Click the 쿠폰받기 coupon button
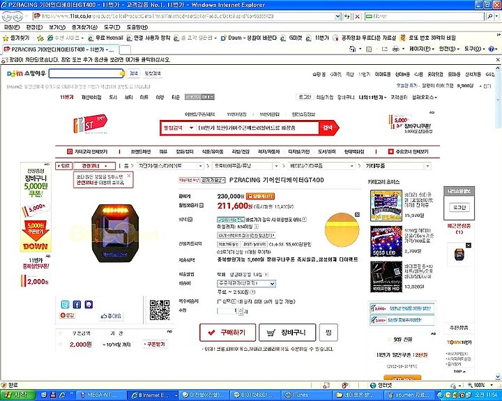Screen dimensions: 502x401 tap(155, 344)
